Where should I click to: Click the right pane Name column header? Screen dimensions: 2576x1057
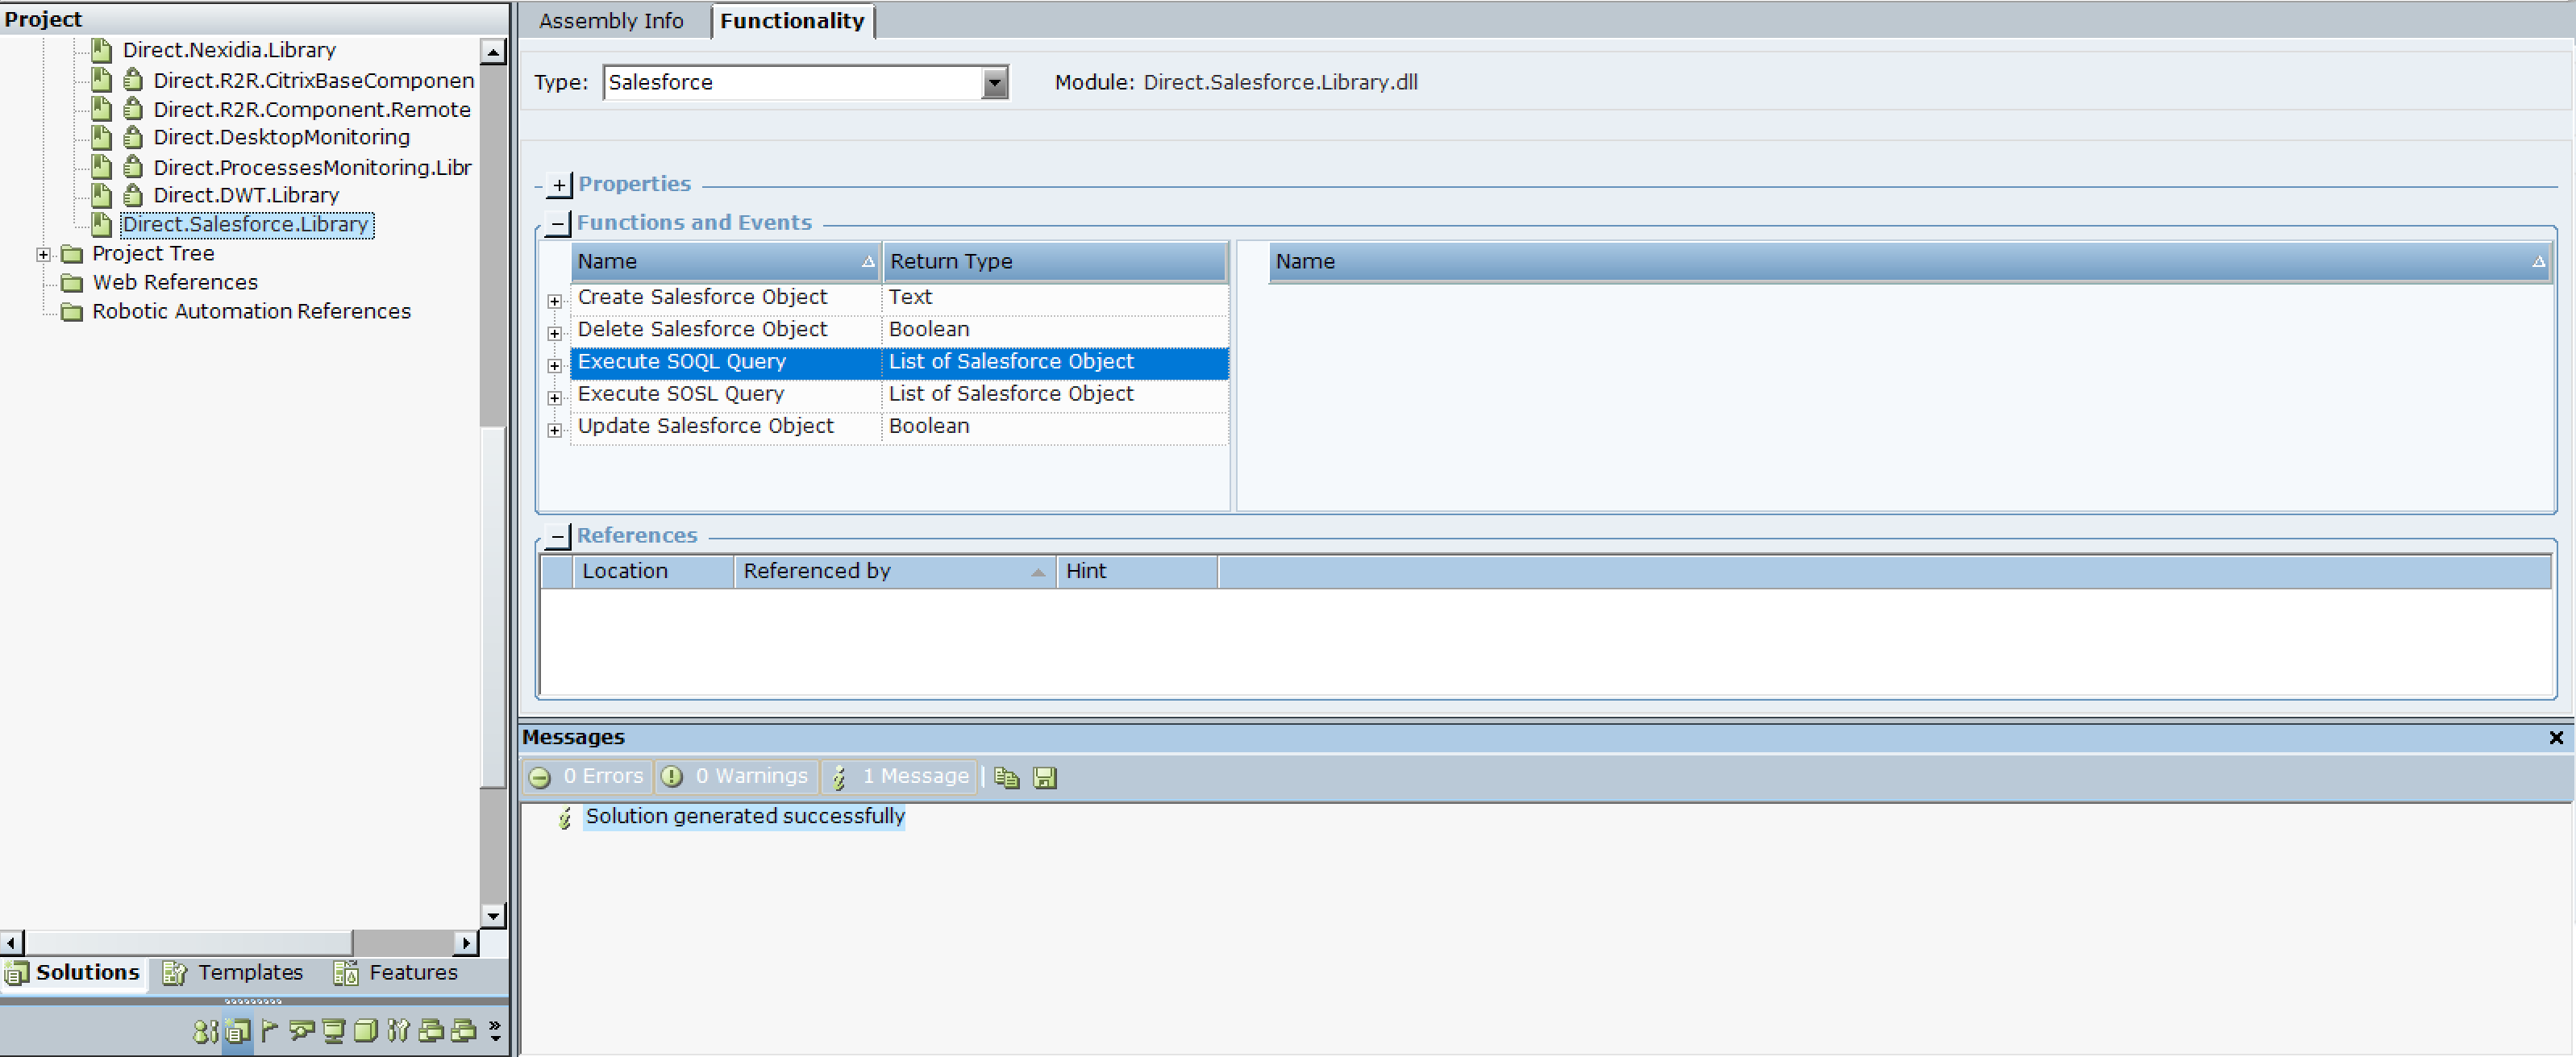click(x=1910, y=261)
